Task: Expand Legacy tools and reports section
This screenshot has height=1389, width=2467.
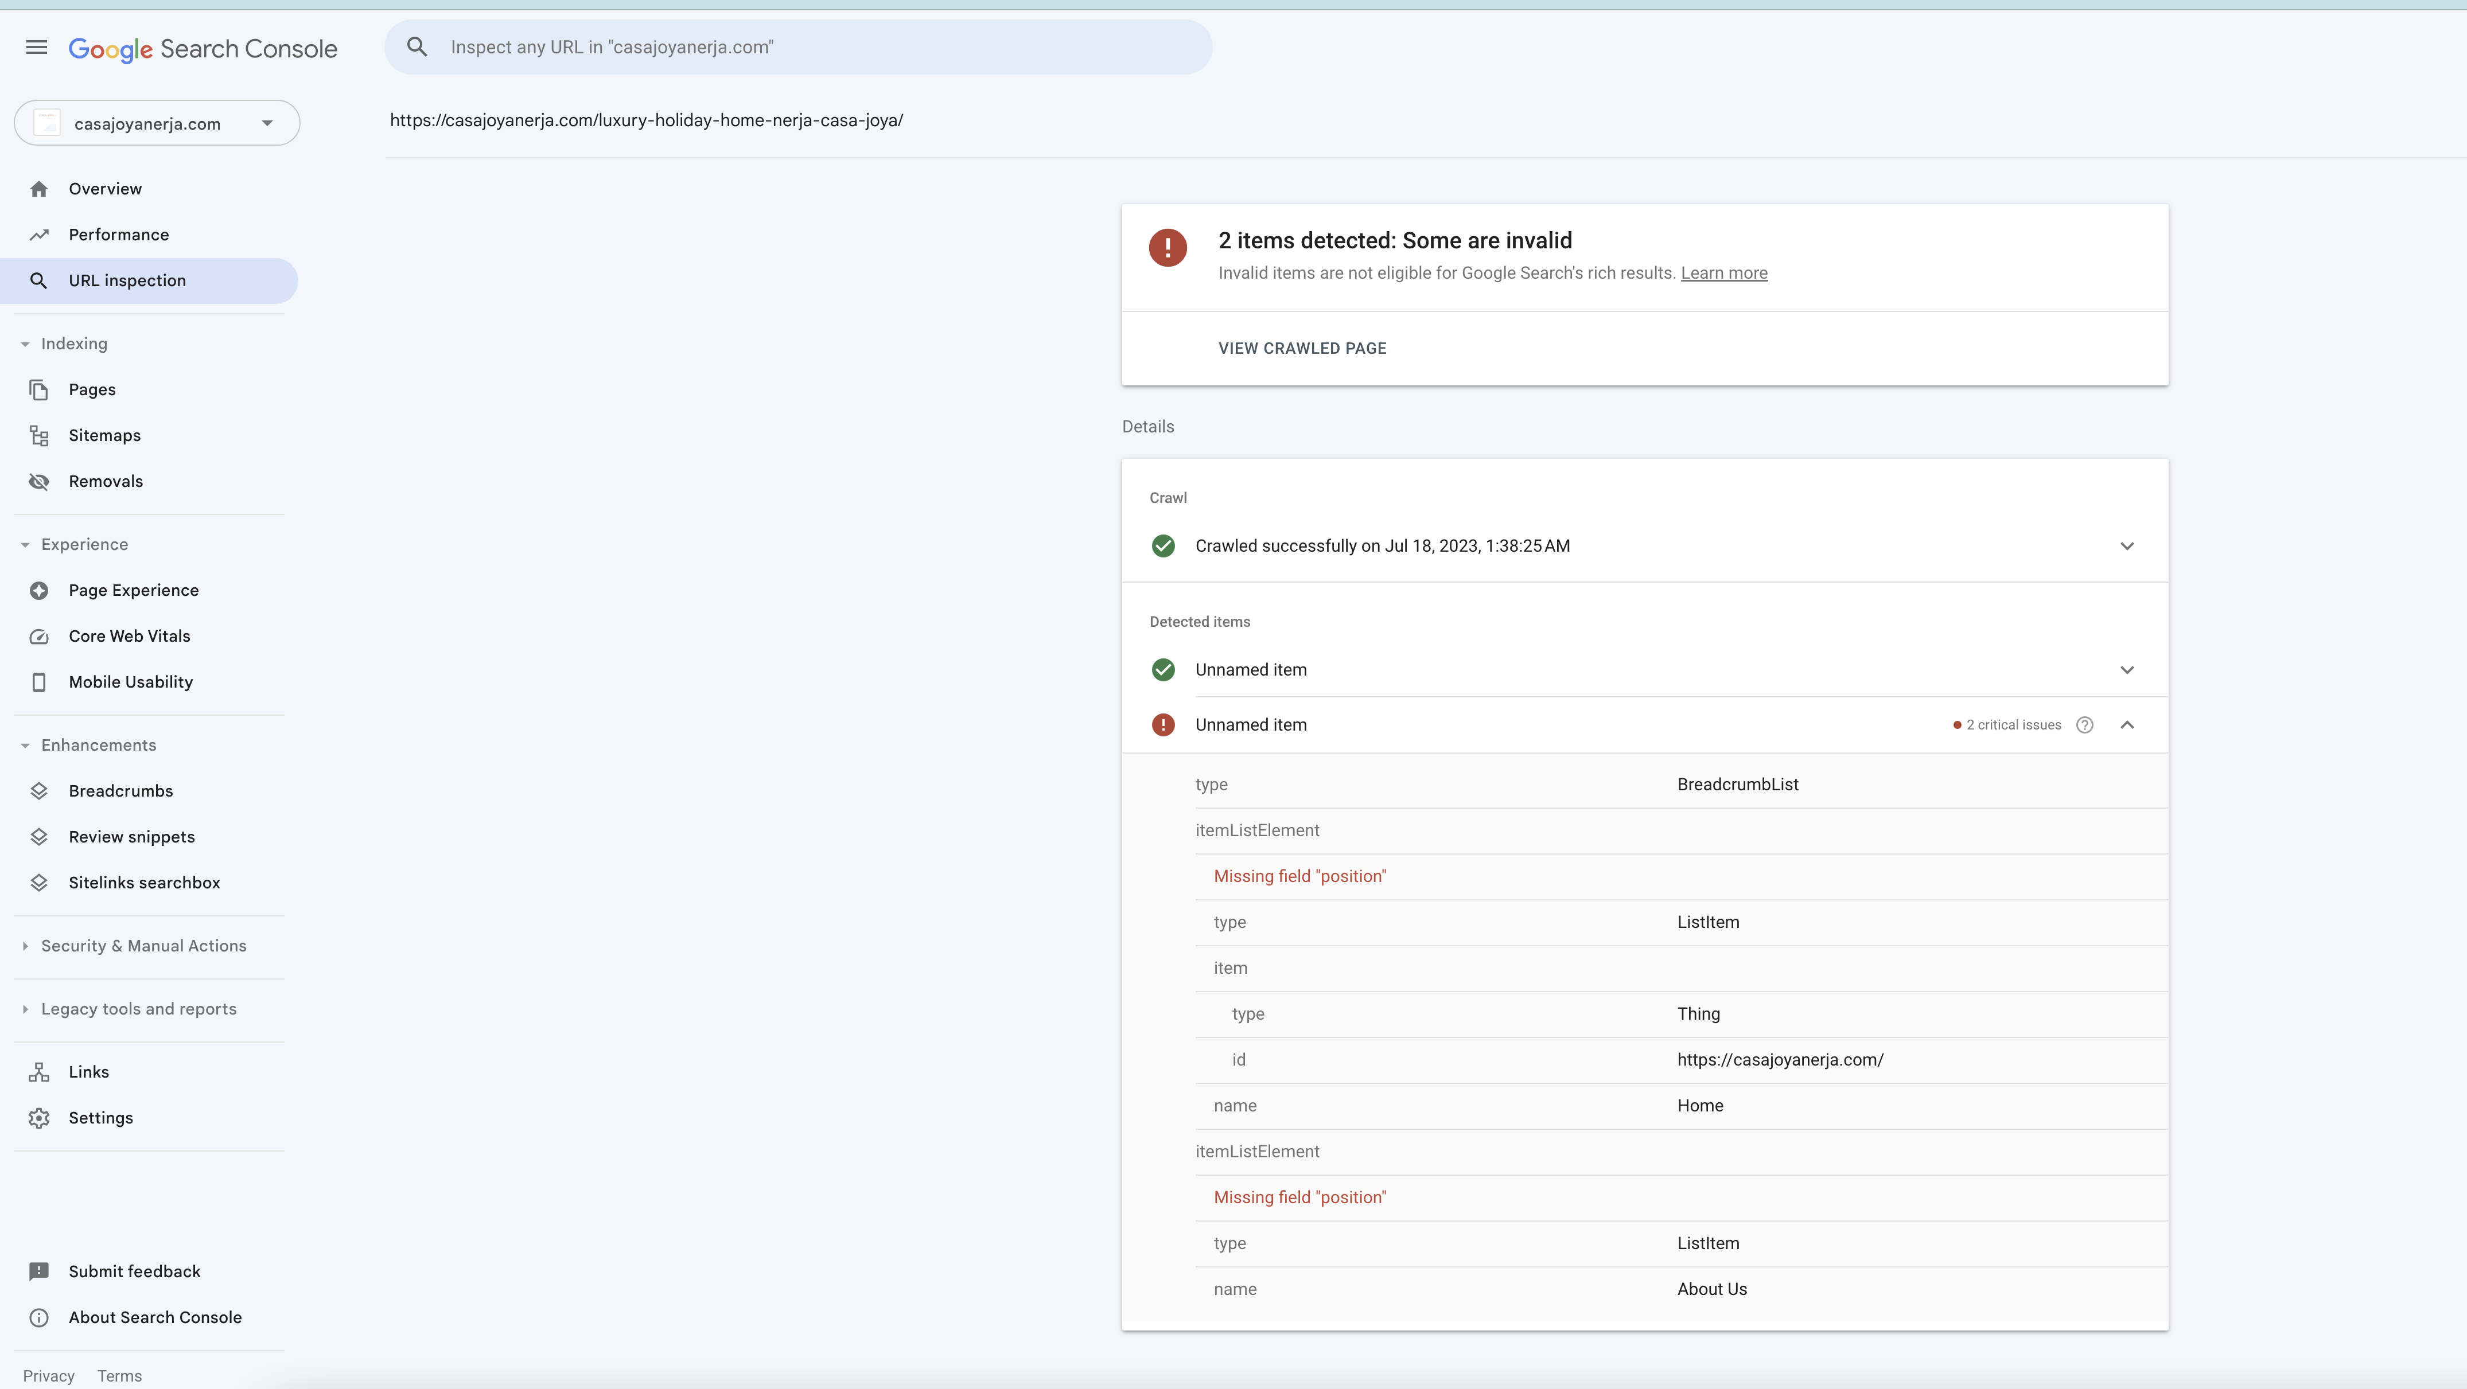Action: coord(129,1009)
